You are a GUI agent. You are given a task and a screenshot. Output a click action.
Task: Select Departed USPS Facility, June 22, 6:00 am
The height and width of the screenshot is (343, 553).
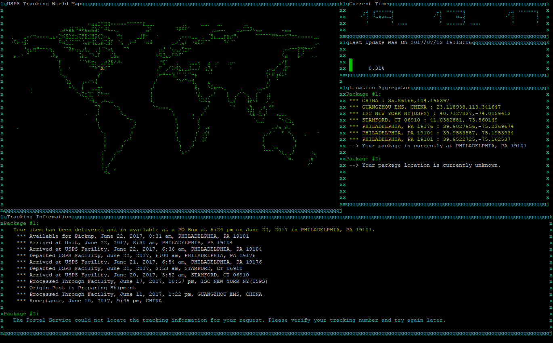[x=136, y=255]
